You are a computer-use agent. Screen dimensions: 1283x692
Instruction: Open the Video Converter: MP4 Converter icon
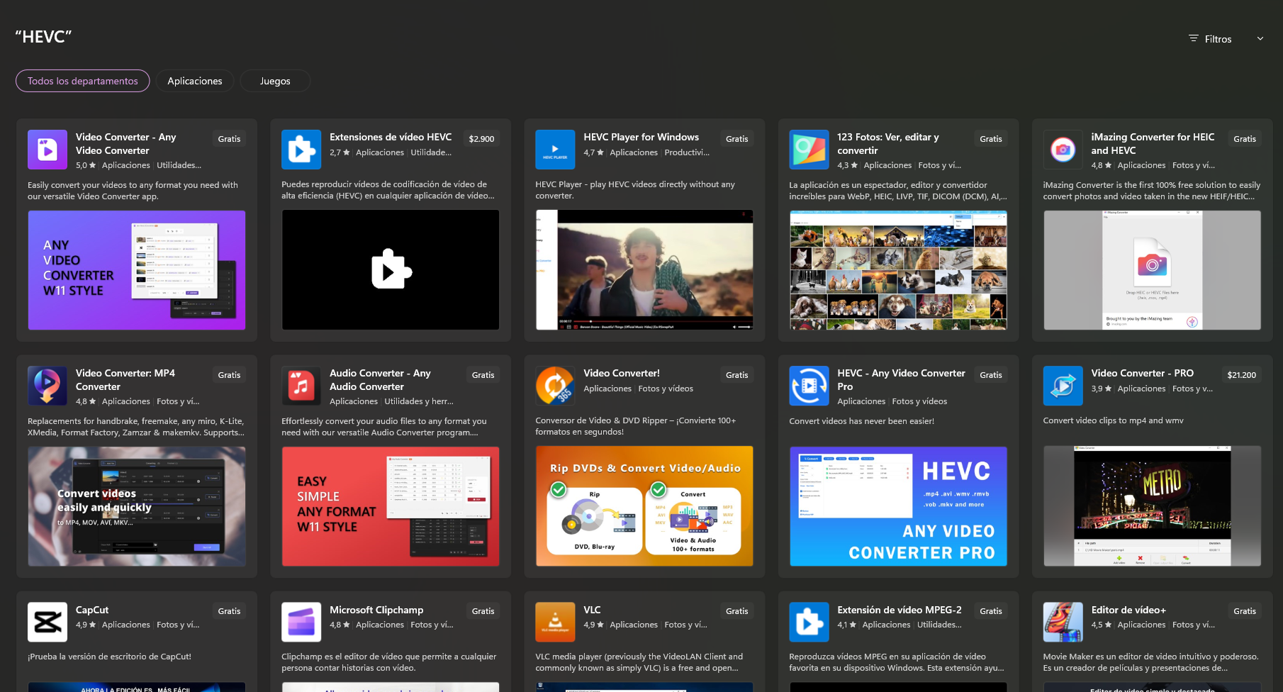47,386
